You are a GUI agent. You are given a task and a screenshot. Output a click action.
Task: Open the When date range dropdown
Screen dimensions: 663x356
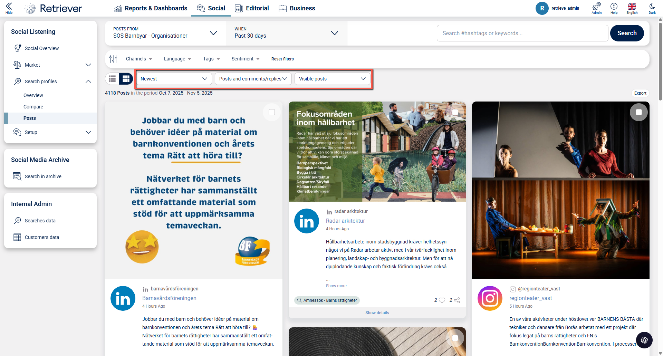(x=287, y=33)
